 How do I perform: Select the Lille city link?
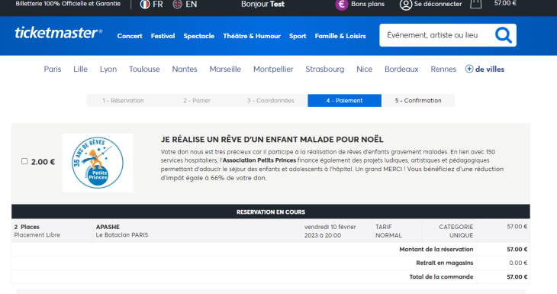[x=80, y=69]
